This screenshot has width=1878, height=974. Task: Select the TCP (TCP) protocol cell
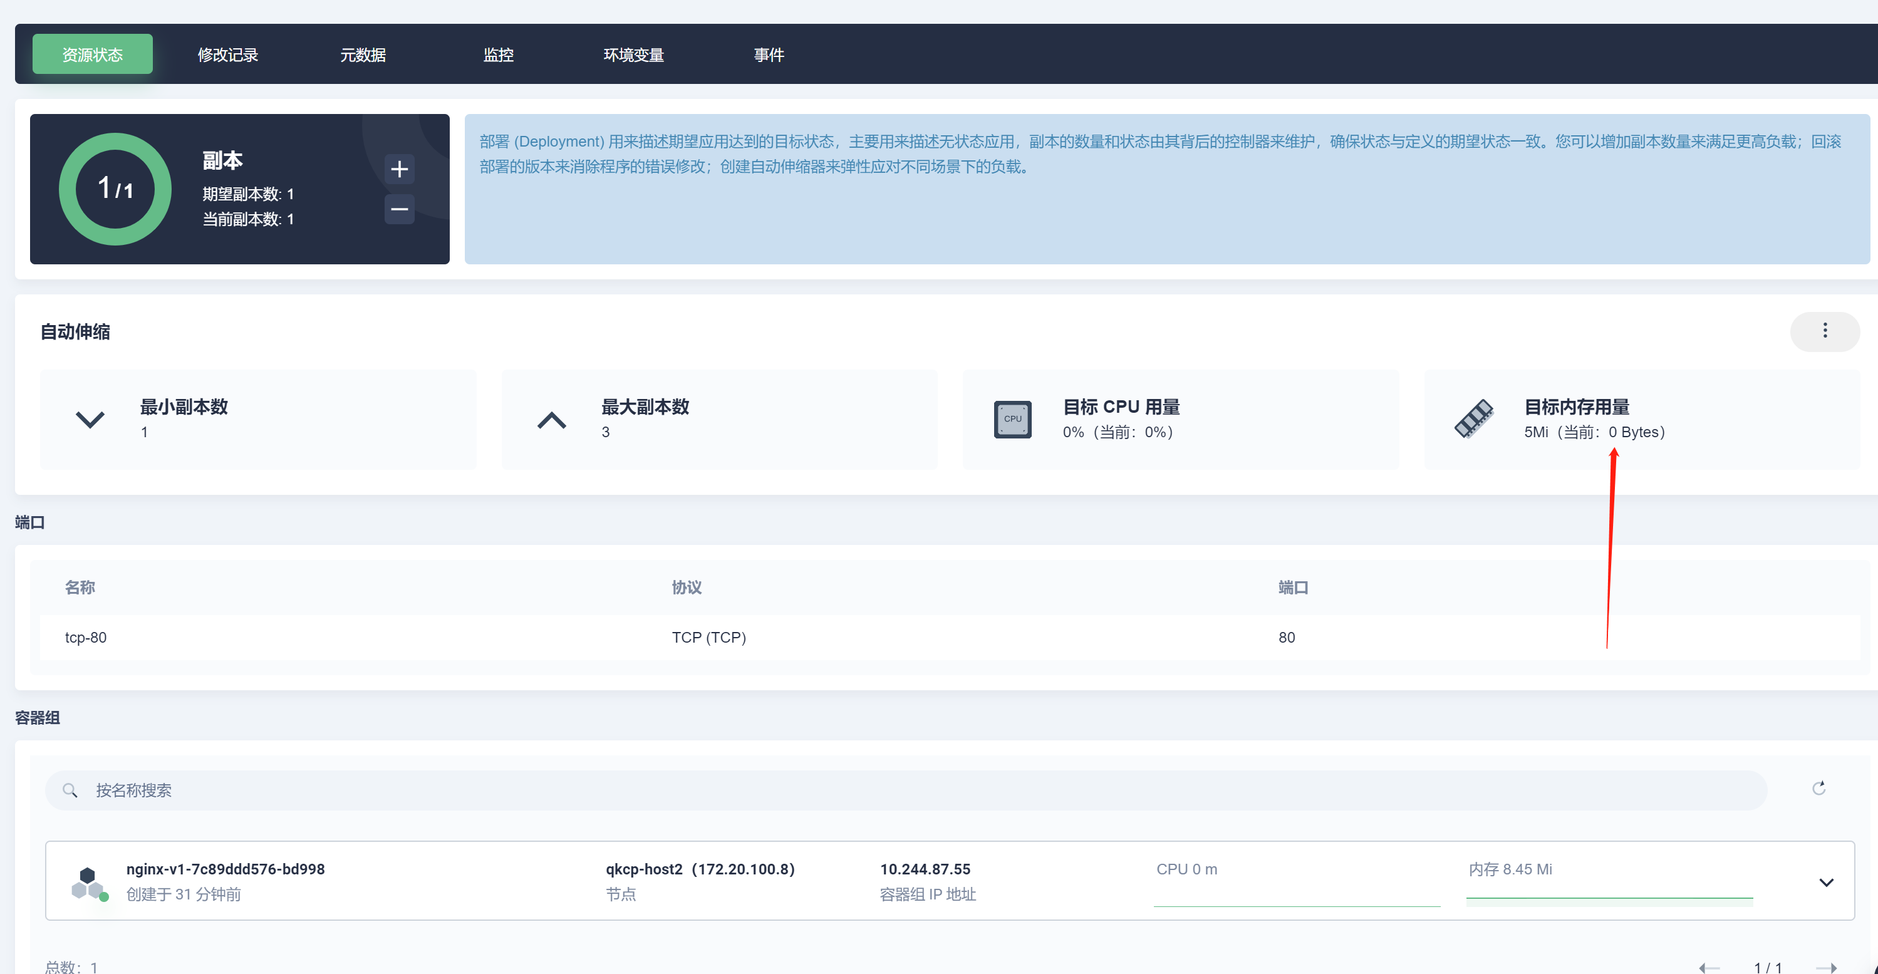708,637
